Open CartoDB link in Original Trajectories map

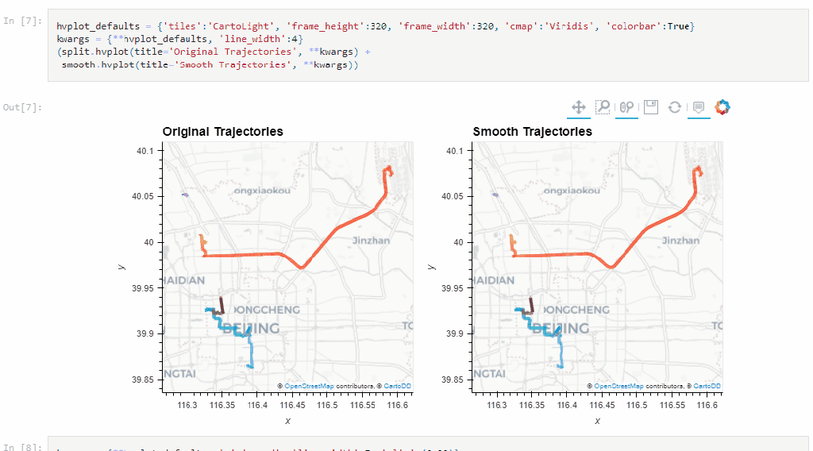[397, 386]
